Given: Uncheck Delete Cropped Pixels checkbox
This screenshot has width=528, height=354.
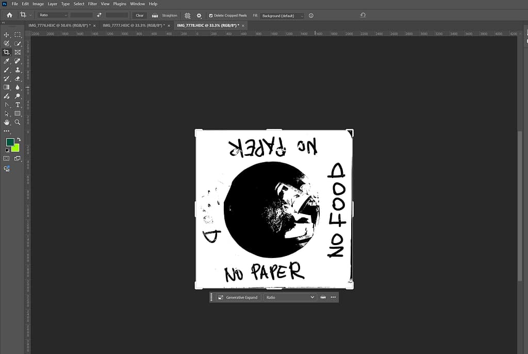Looking at the screenshot, I should pyautogui.click(x=211, y=15).
